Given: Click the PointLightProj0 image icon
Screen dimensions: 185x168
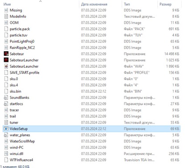Looking at the screenshot, I should pyautogui.click(x=6, y=41).
